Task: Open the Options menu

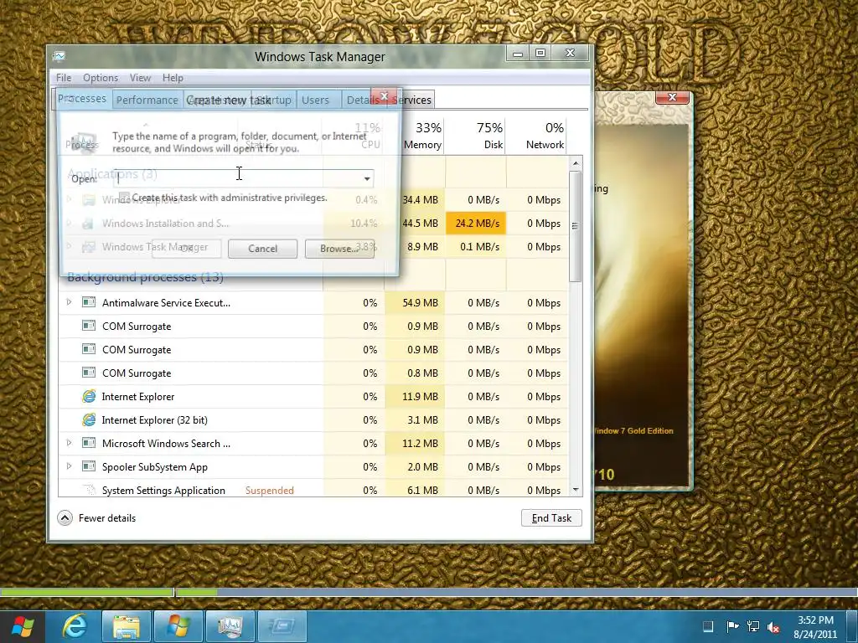Action: point(101,78)
